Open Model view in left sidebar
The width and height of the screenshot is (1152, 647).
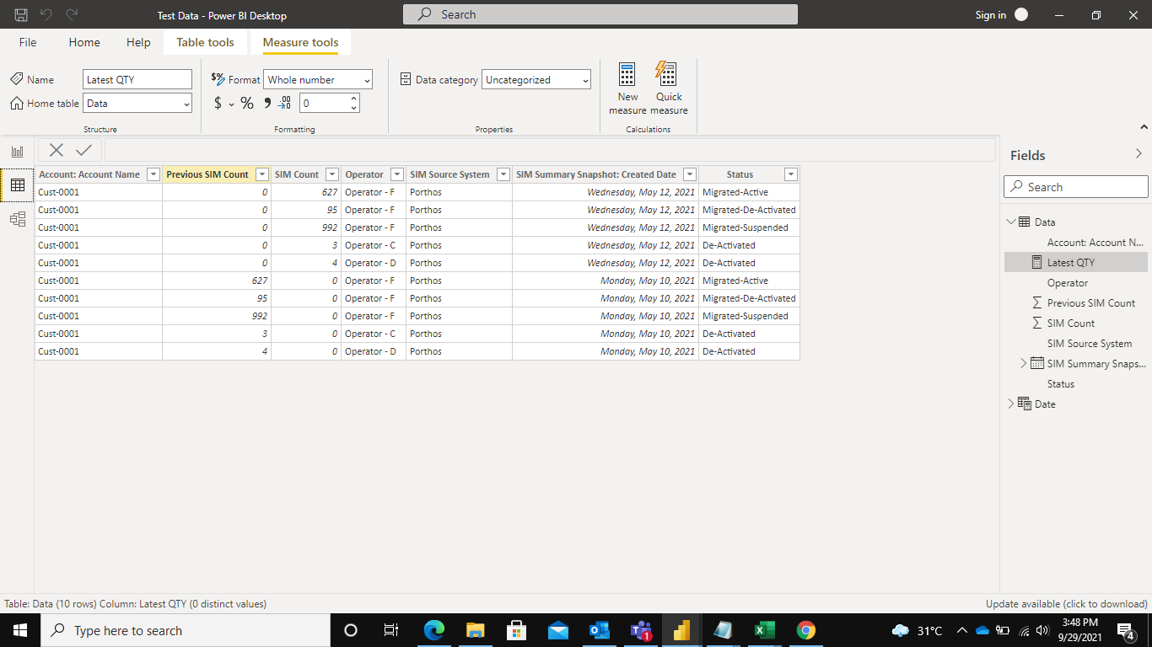[x=18, y=219]
